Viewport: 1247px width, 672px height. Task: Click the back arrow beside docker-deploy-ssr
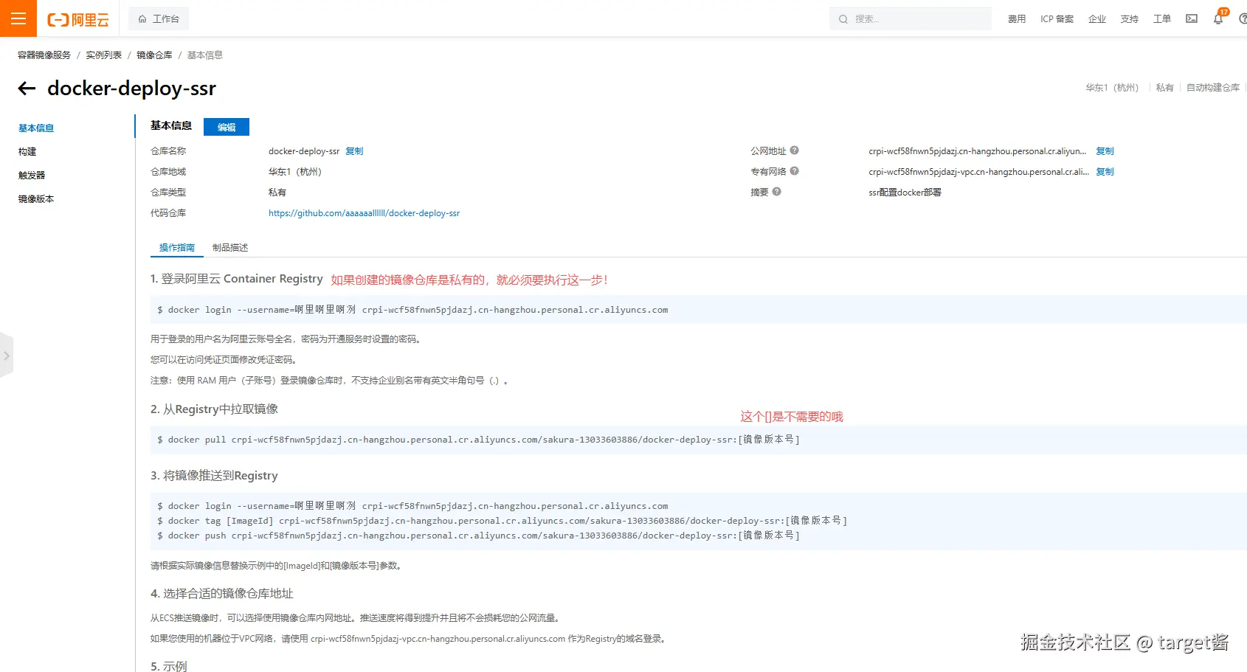pos(27,89)
